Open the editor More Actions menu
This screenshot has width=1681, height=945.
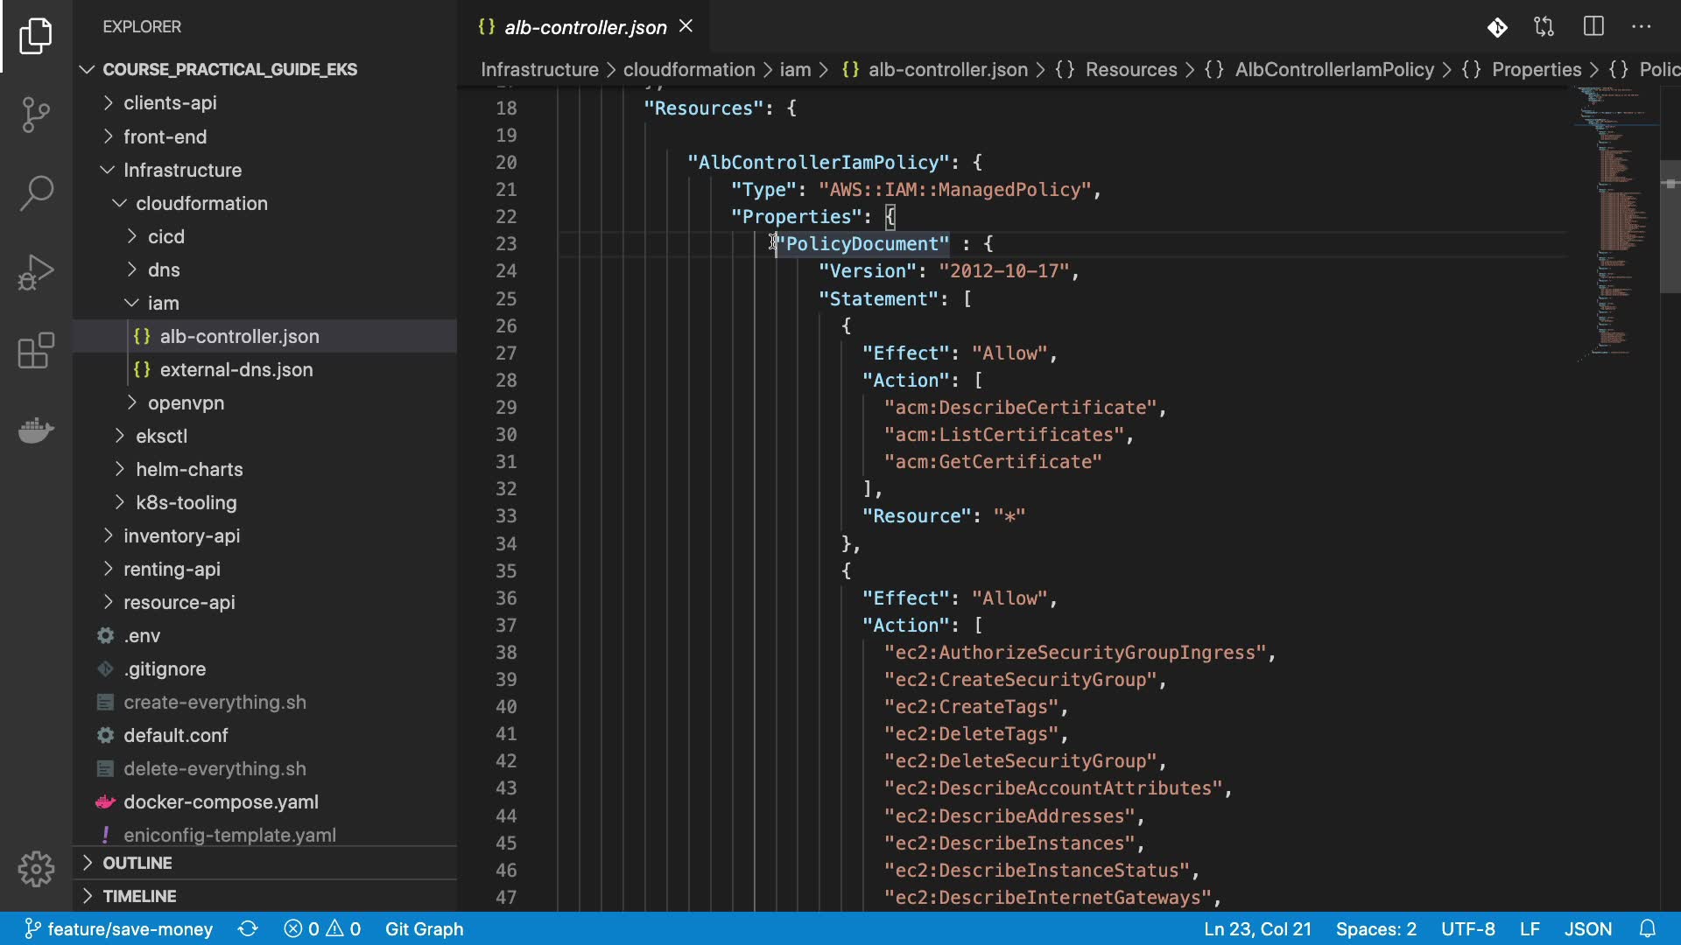(1641, 27)
